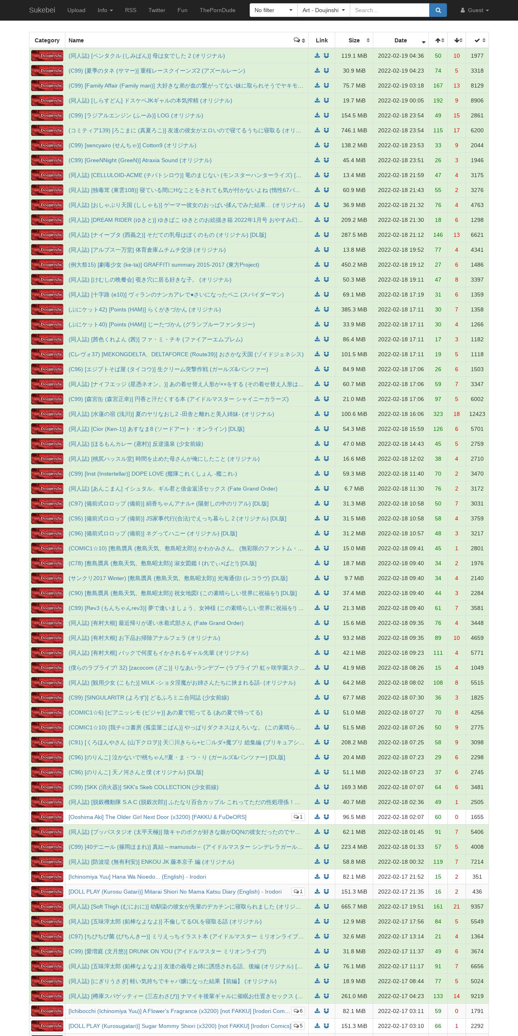Click size cell reading 746.1 MiB
This screenshot has height=1036, width=518.
(354, 130)
